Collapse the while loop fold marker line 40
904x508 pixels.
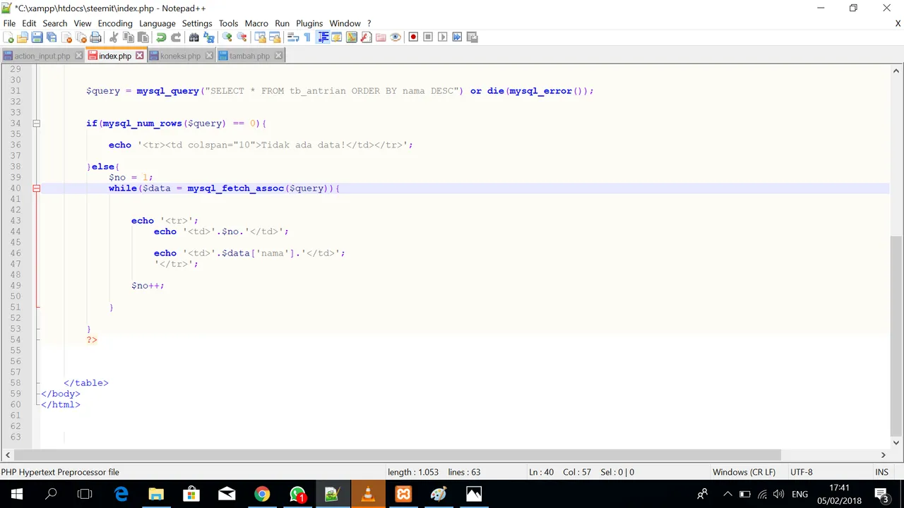click(36, 188)
